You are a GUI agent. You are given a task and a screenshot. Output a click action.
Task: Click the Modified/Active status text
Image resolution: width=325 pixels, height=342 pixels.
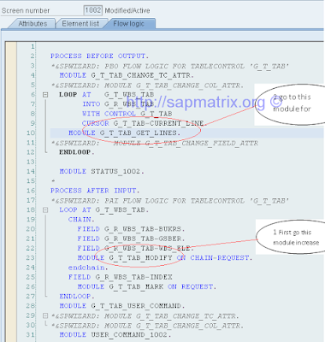127,10
